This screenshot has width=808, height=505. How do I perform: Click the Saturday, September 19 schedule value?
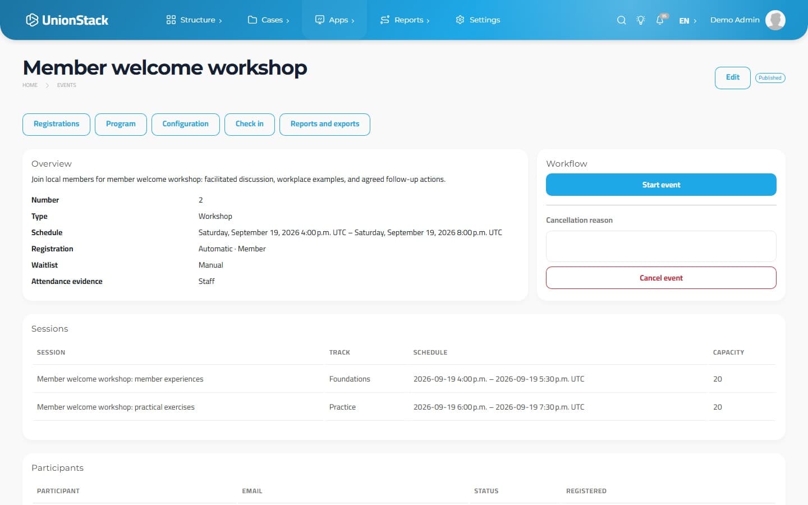click(x=350, y=232)
